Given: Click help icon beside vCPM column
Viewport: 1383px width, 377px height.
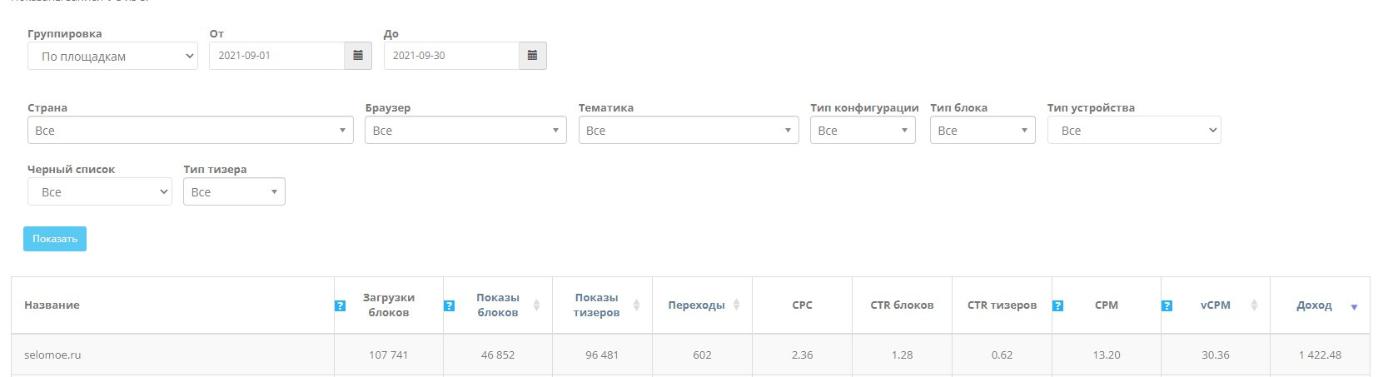Looking at the screenshot, I should click(1167, 306).
